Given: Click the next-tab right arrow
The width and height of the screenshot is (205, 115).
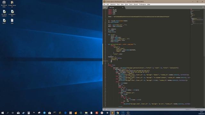Looking at the screenshot, I should [x=106, y=7].
